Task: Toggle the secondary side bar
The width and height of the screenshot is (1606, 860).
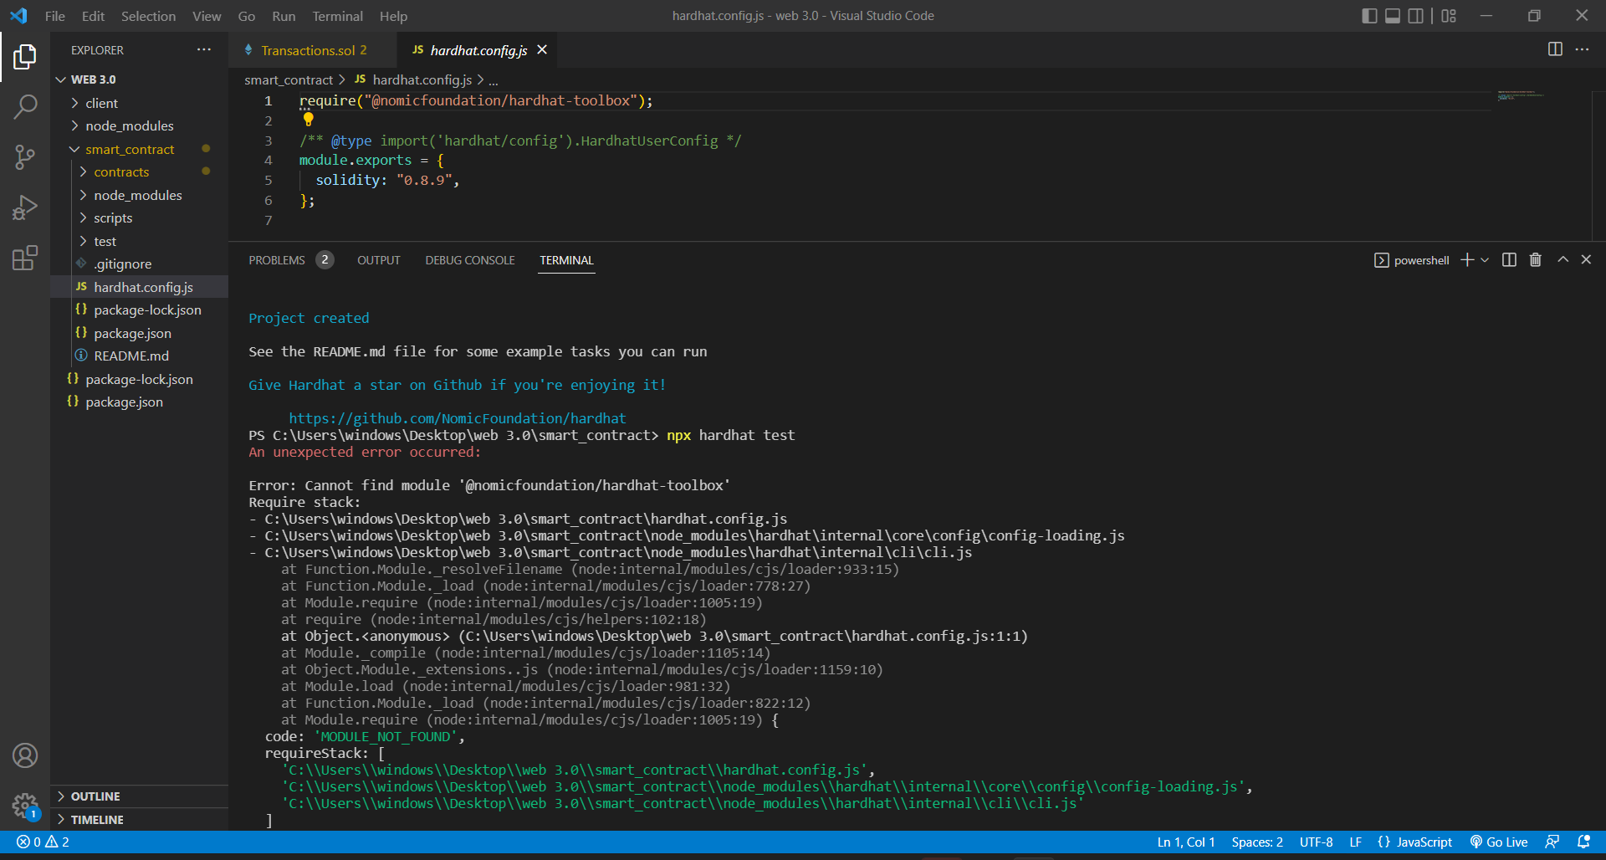Action: tap(1416, 15)
